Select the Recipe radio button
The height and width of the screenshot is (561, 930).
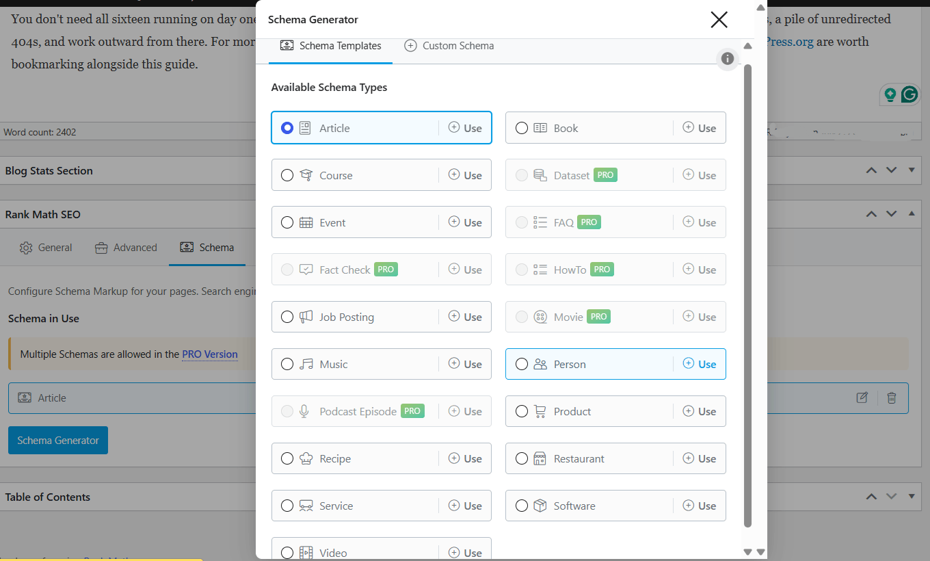click(287, 458)
